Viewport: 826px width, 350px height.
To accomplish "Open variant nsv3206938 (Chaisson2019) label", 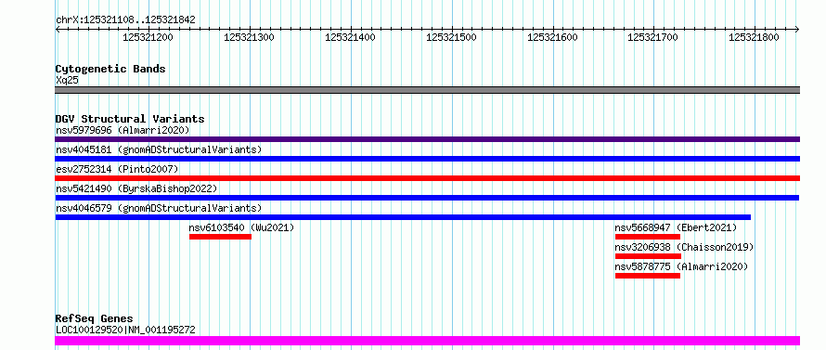I will pyautogui.click(x=684, y=247).
